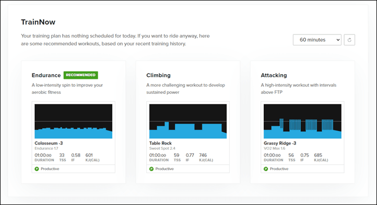
Task: Select the Table Rock workout title
Action: (160, 143)
